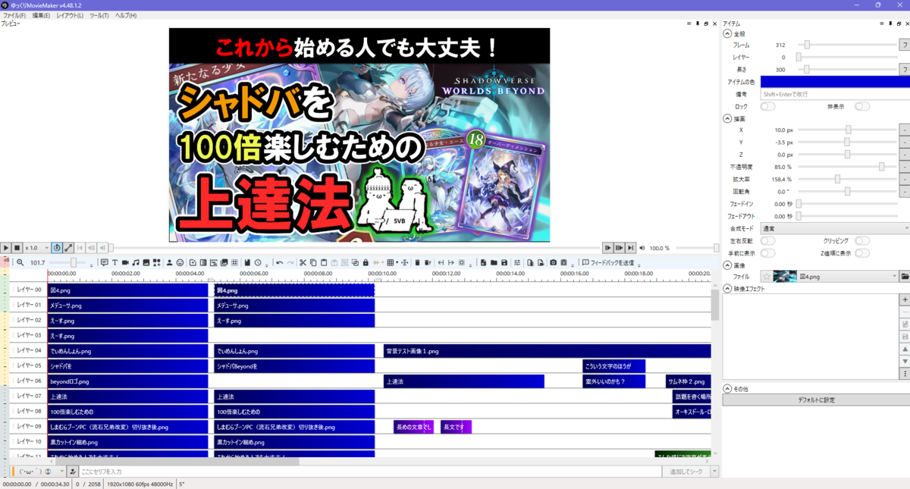Create new project via new file icon
The width and height of the screenshot is (910, 489).
tap(484, 262)
